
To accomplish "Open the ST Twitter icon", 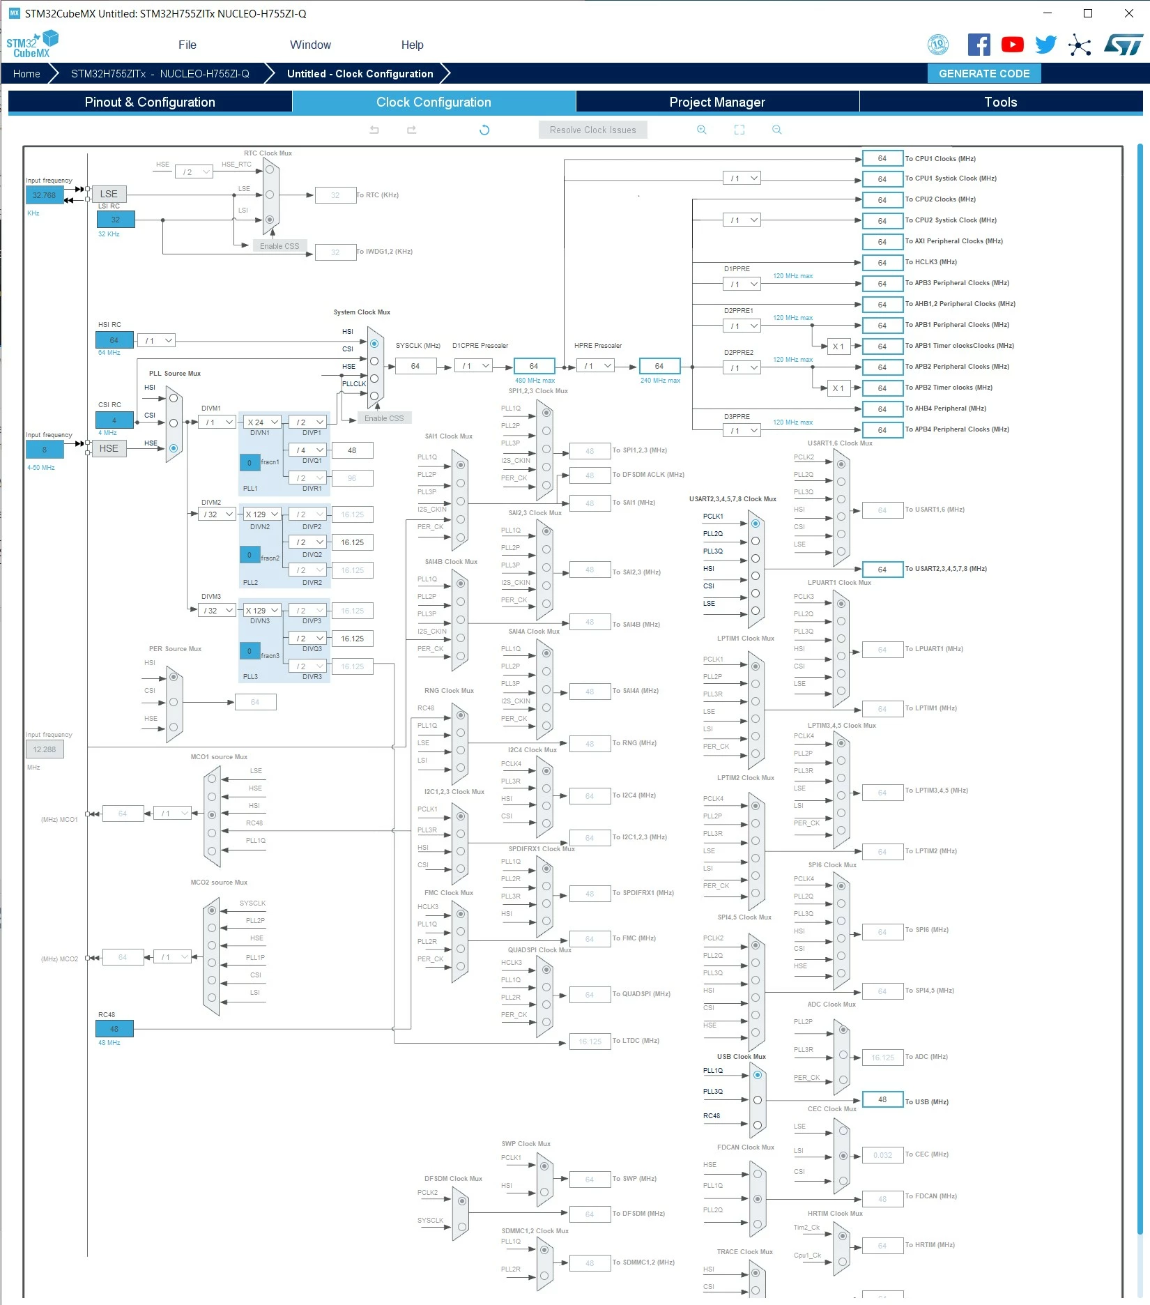I will tap(1045, 45).
